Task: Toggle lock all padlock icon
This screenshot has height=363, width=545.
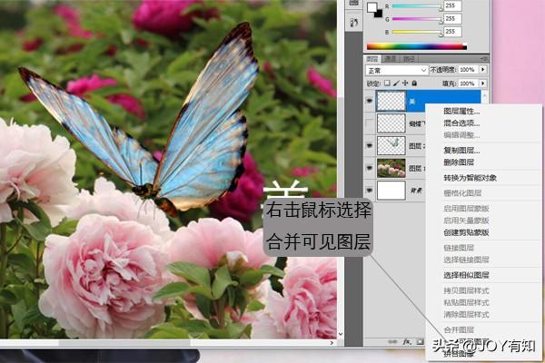Action: 414,83
